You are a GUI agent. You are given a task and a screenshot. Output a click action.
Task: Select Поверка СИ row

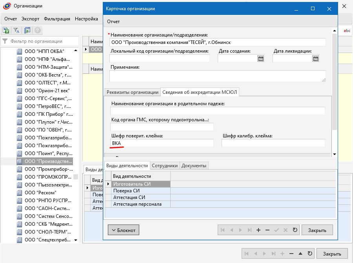pos(141,191)
